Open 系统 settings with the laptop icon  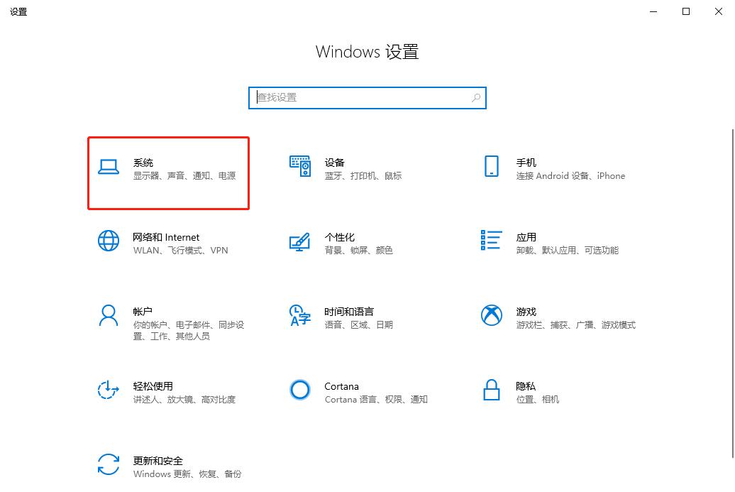(x=108, y=168)
